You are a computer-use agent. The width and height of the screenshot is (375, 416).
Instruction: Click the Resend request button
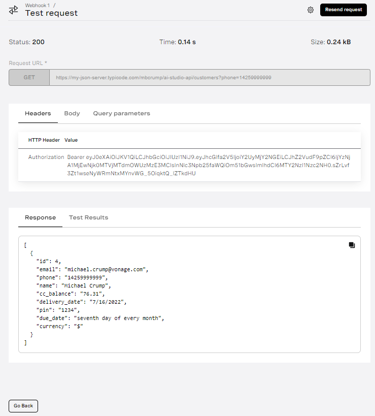[x=343, y=10]
